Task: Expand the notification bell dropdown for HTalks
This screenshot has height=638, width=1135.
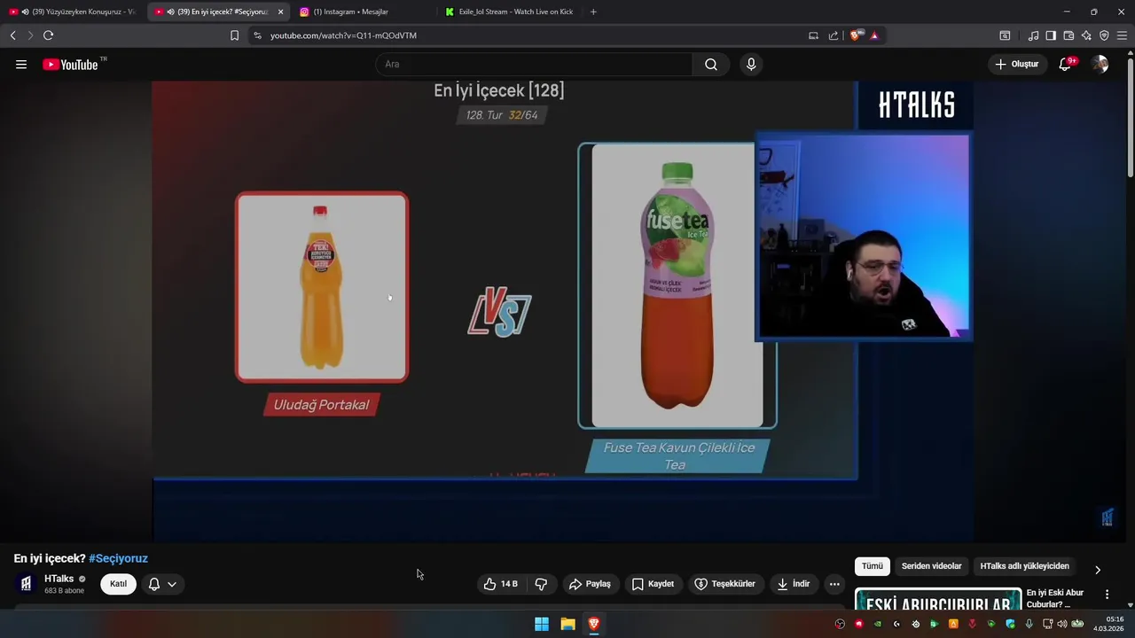Action: (163, 584)
